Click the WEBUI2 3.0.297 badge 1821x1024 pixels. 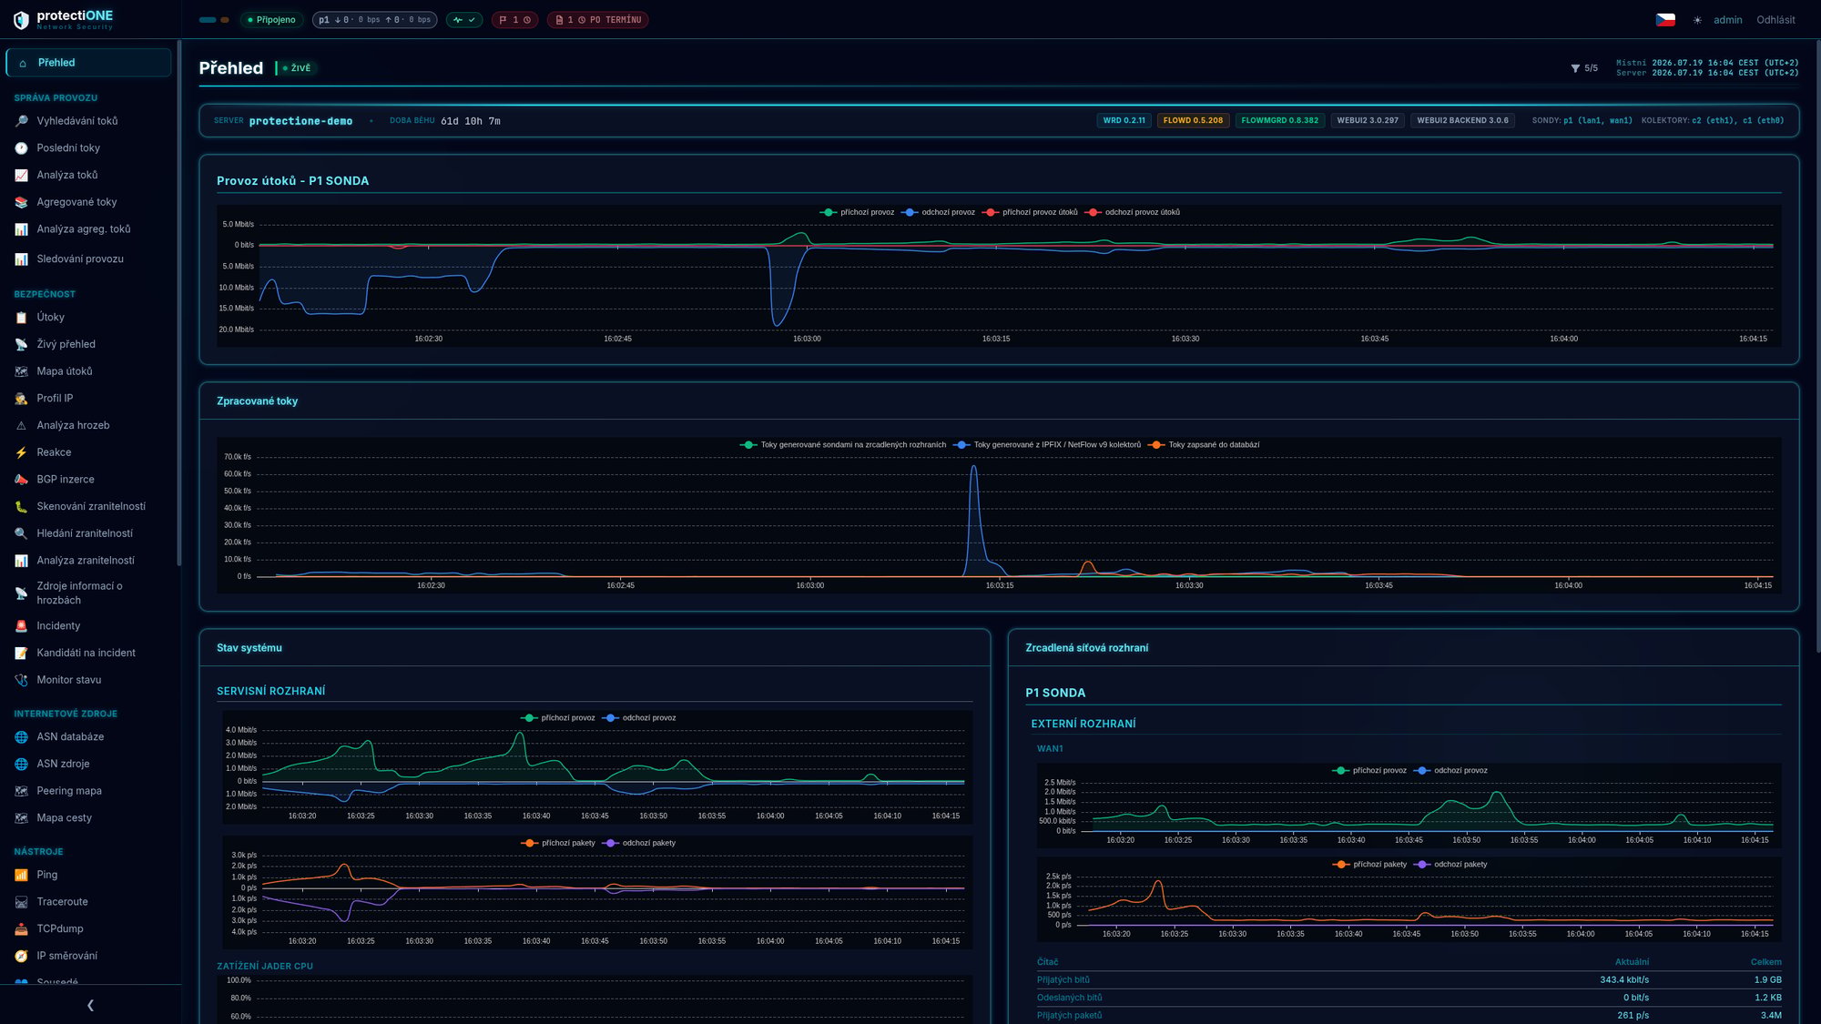coord(1368,120)
